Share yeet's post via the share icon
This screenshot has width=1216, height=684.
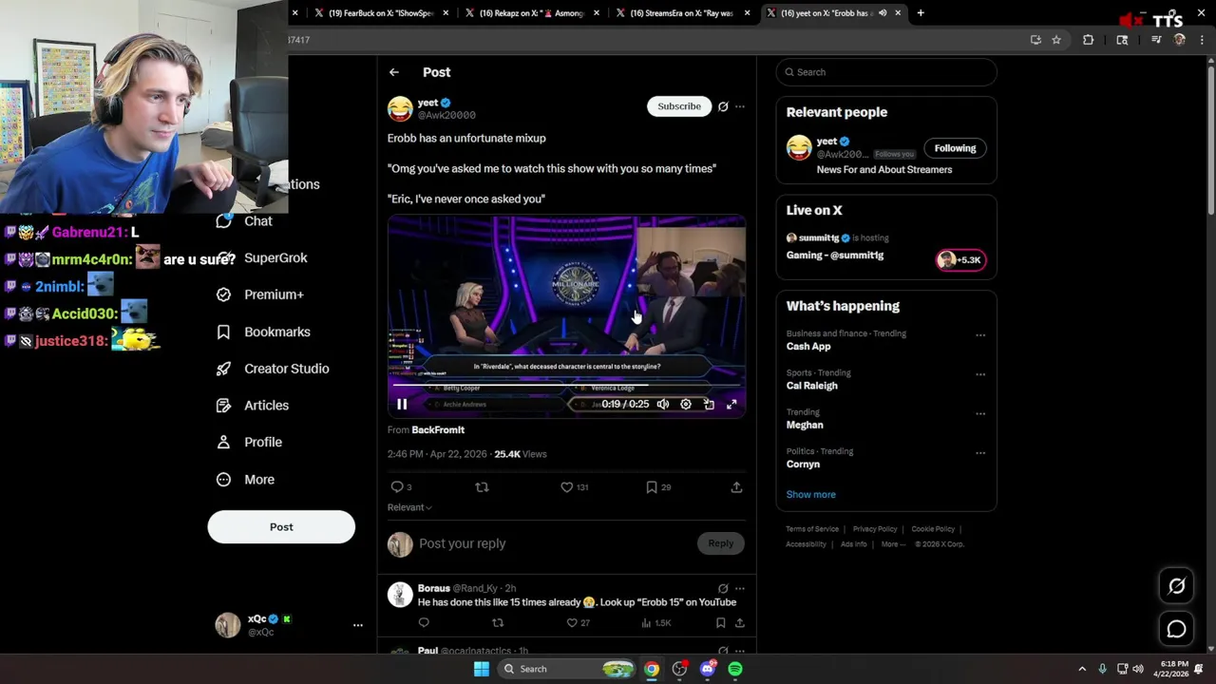pyautogui.click(x=736, y=487)
